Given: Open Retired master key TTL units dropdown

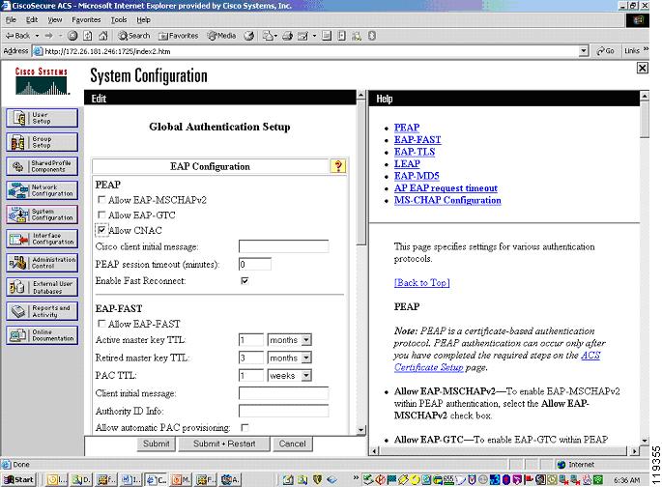Looking at the screenshot, I should [x=307, y=358].
